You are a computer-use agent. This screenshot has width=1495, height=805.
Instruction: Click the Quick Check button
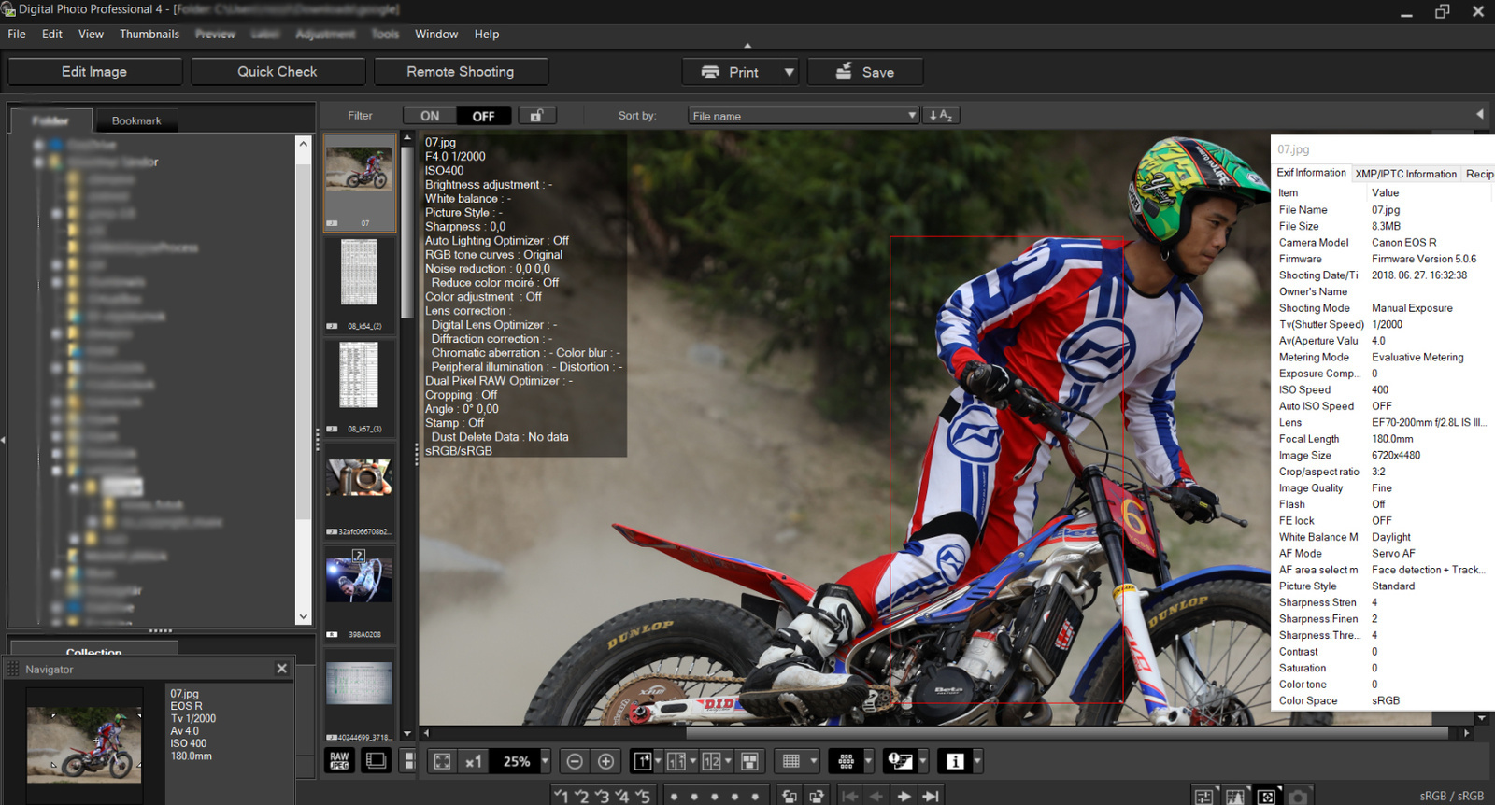click(x=278, y=72)
